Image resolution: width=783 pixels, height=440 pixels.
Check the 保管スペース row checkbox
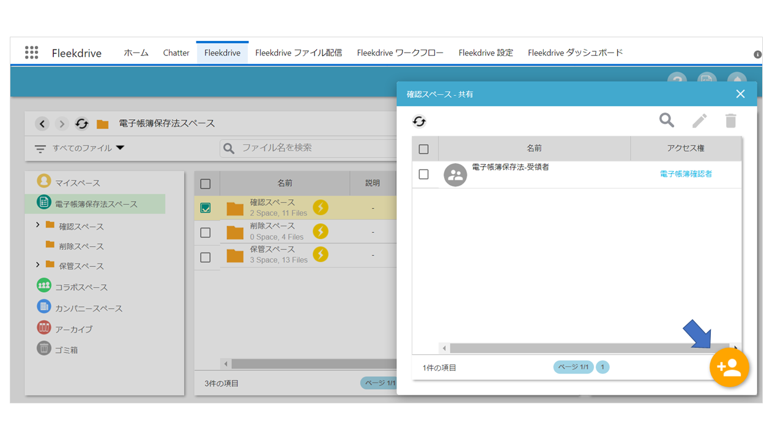point(206,257)
